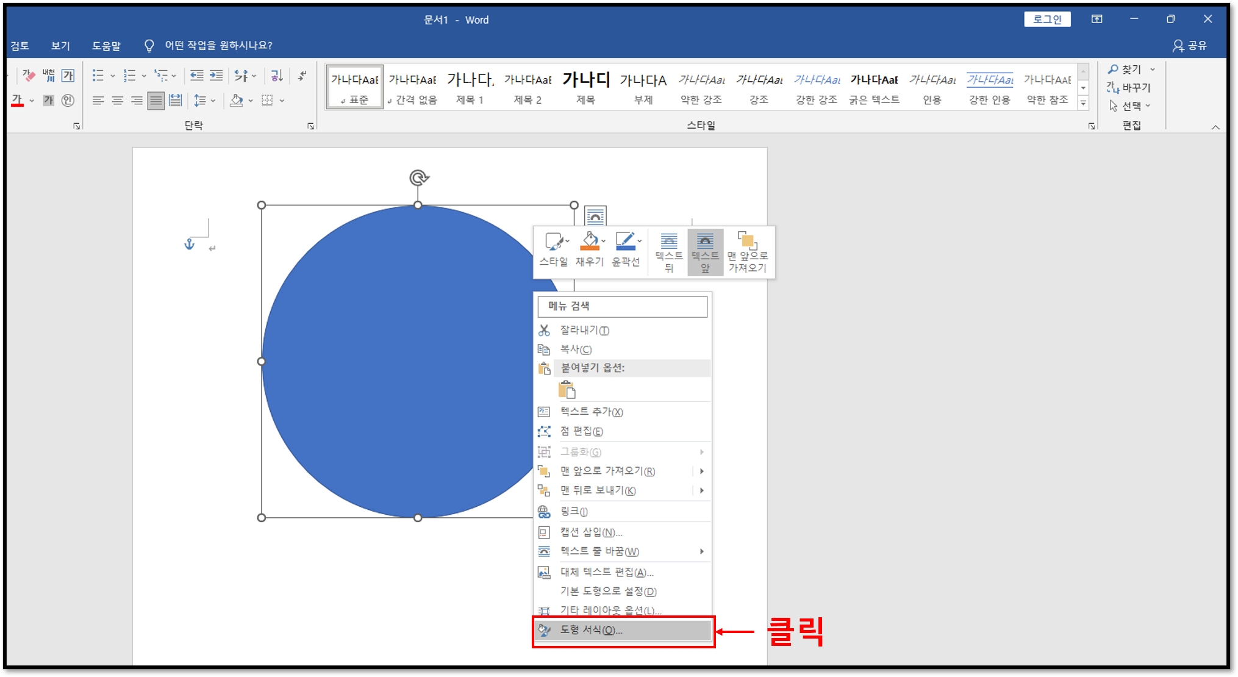This screenshot has width=1238, height=677.
Task: Open the shape Fill dropdown arrow
Action: pyautogui.click(x=603, y=242)
